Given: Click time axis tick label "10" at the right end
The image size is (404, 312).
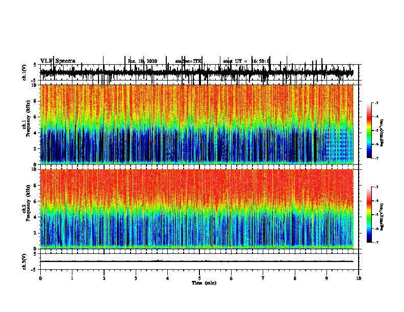Looking at the screenshot, I should (359, 278).
